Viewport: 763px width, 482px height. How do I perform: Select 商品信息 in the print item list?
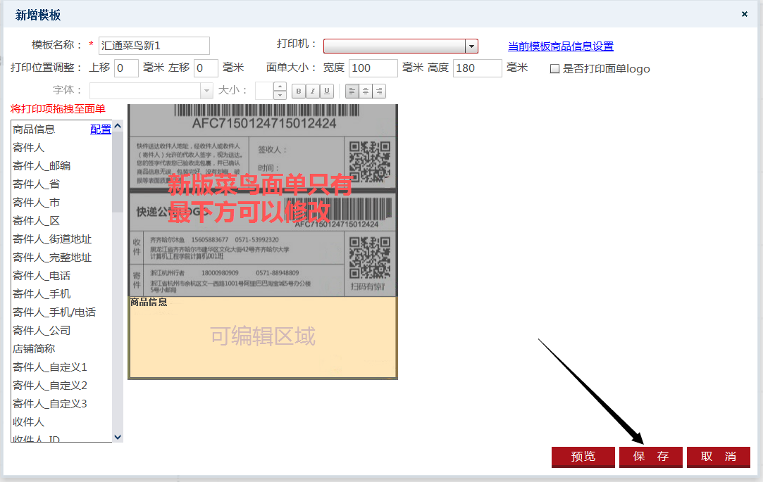pyautogui.click(x=34, y=129)
